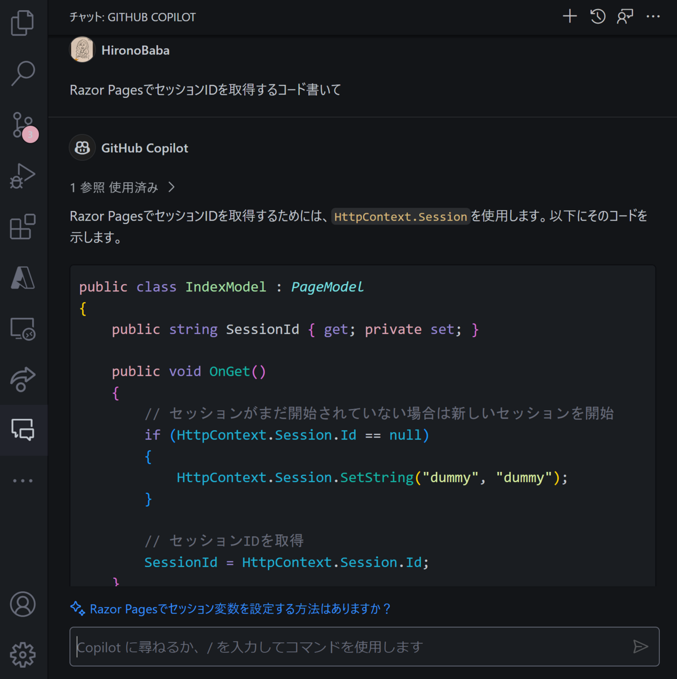Viewport: 677px width, 679px height.
Task: Click the GitHub Copilot name label
Action: click(145, 148)
